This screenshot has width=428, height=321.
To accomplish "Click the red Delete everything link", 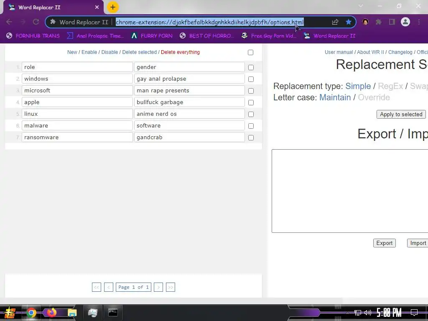I will pyautogui.click(x=180, y=52).
